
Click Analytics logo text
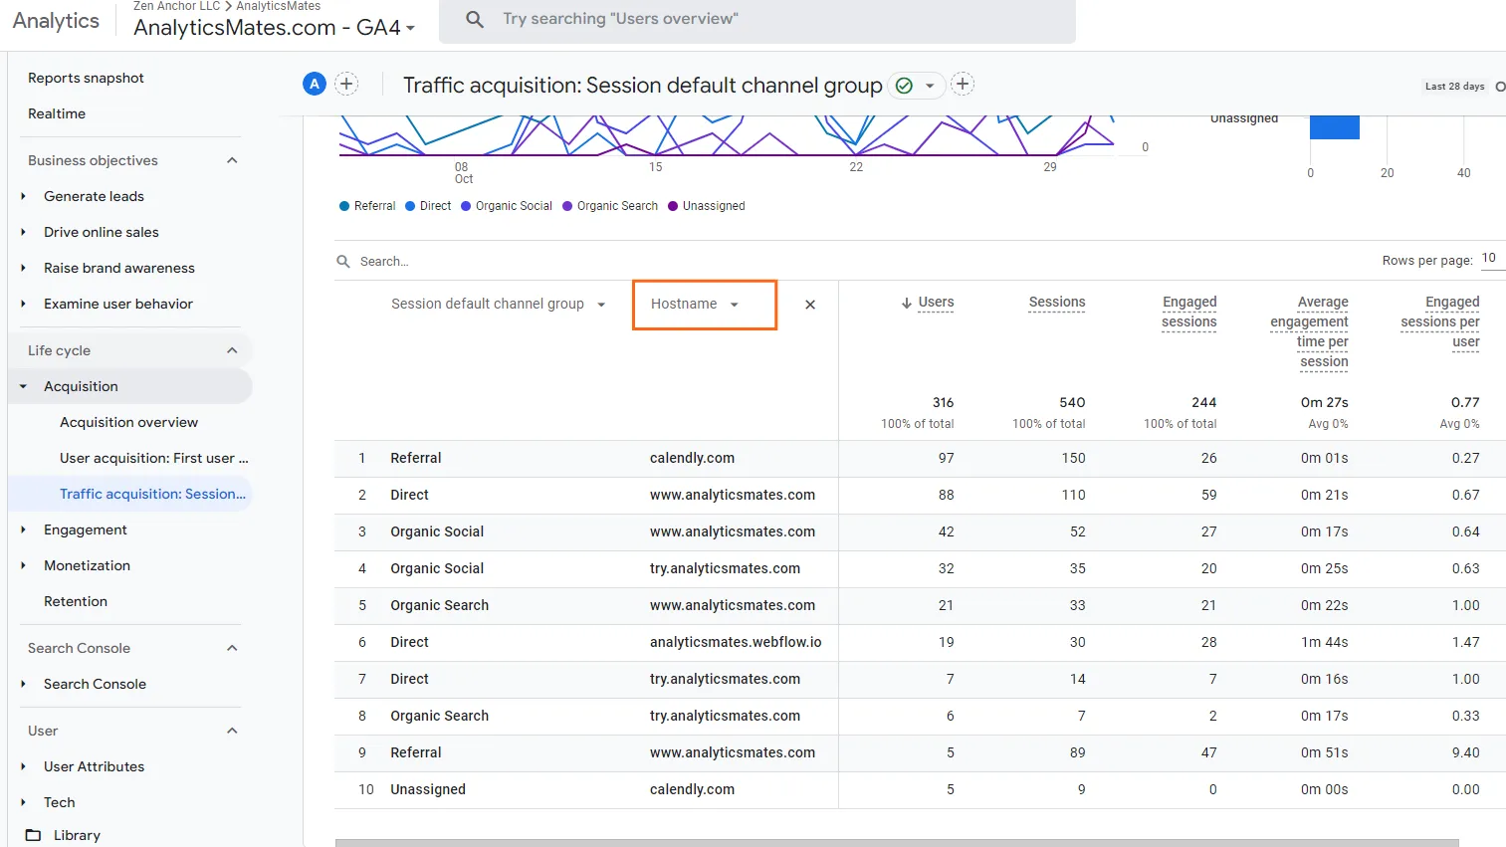(x=56, y=21)
